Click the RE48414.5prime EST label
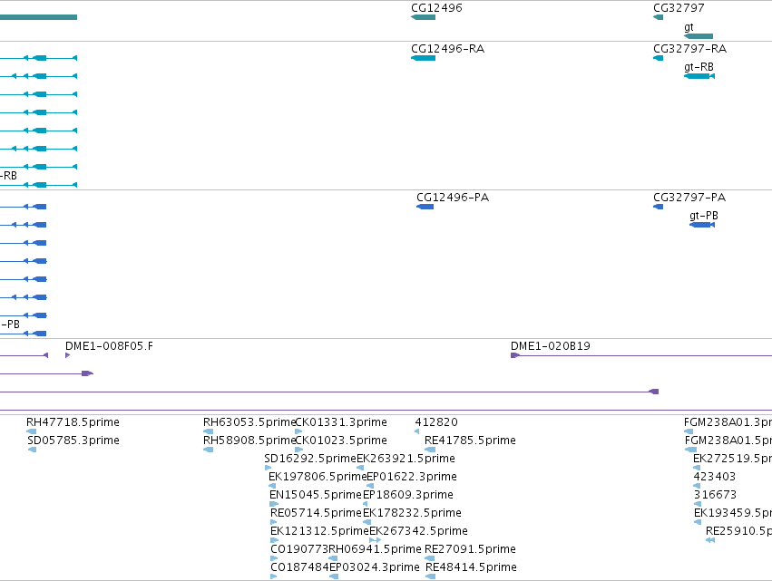Screen dimensions: 772x581 [471, 567]
